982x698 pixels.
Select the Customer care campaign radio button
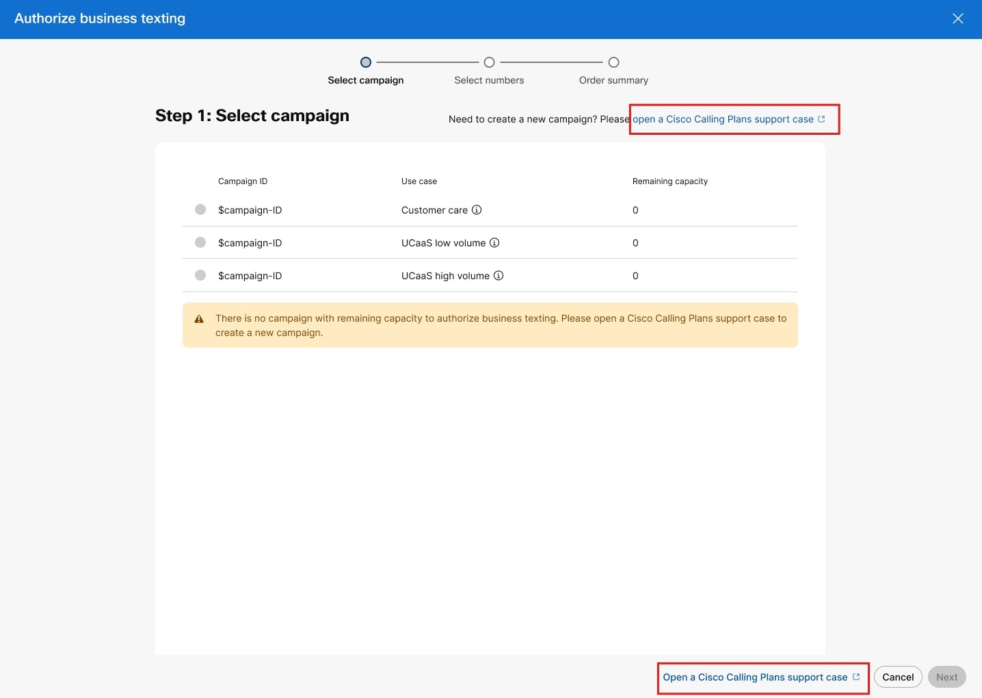200,209
